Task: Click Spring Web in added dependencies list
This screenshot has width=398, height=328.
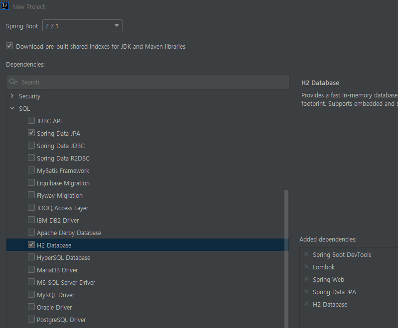Action: pyautogui.click(x=328, y=279)
